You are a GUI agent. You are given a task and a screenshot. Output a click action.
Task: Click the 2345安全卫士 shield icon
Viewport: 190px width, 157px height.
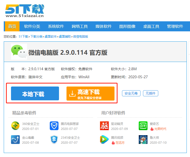[x=54, y=139]
